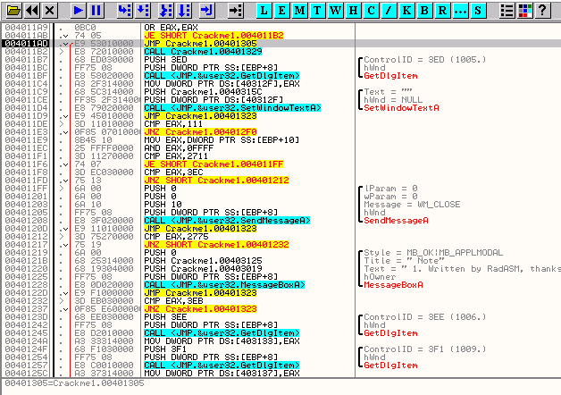Open the Memory map with the M button

(299, 10)
